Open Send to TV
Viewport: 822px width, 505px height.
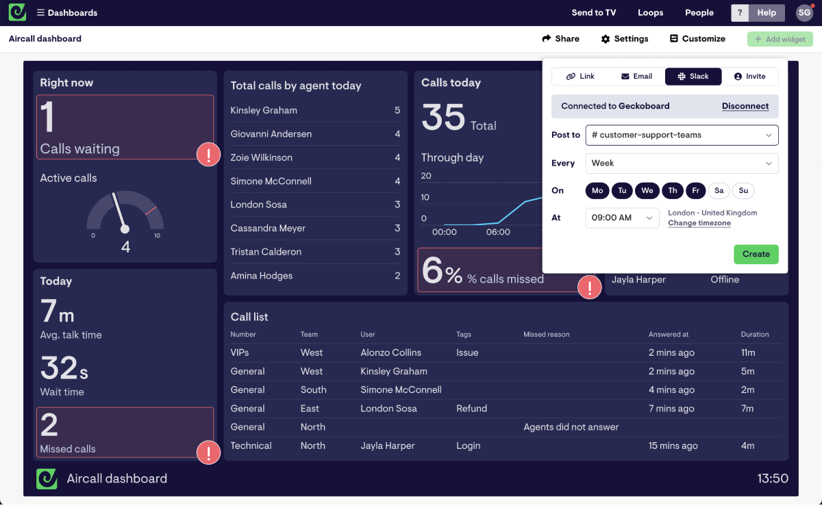[x=594, y=13]
